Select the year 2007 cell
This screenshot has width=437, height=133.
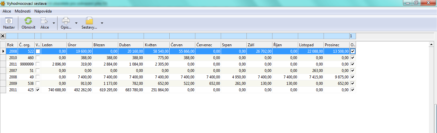point(12,71)
